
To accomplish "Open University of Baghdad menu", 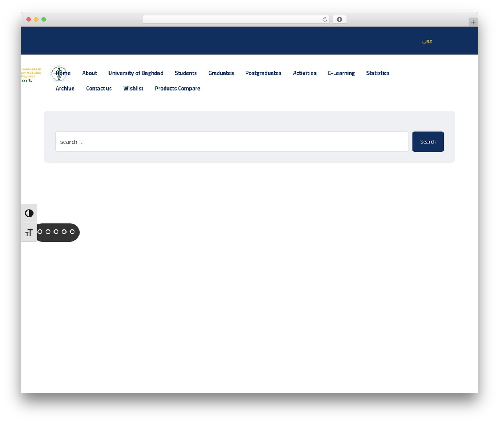I will [136, 73].
